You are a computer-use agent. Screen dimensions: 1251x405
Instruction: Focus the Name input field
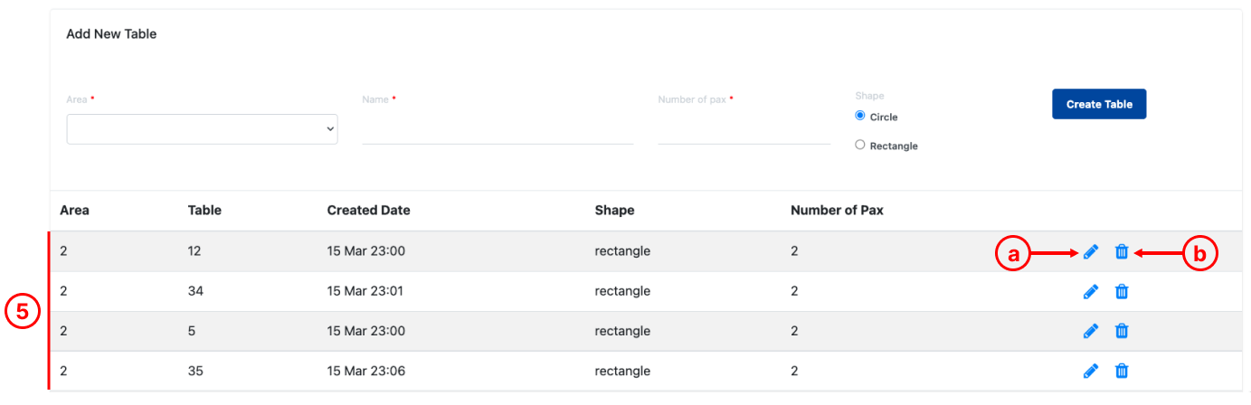[x=498, y=129]
